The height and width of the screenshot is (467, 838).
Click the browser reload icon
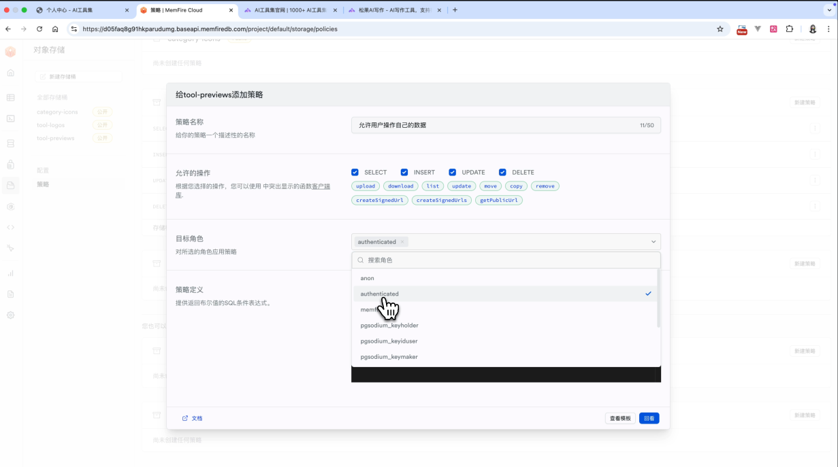pos(39,29)
